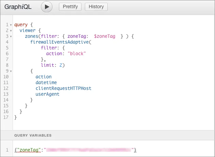This screenshot has width=215, height=157.
Task: Click the $zoneTag variable in query
Action: (x=104, y=36)
